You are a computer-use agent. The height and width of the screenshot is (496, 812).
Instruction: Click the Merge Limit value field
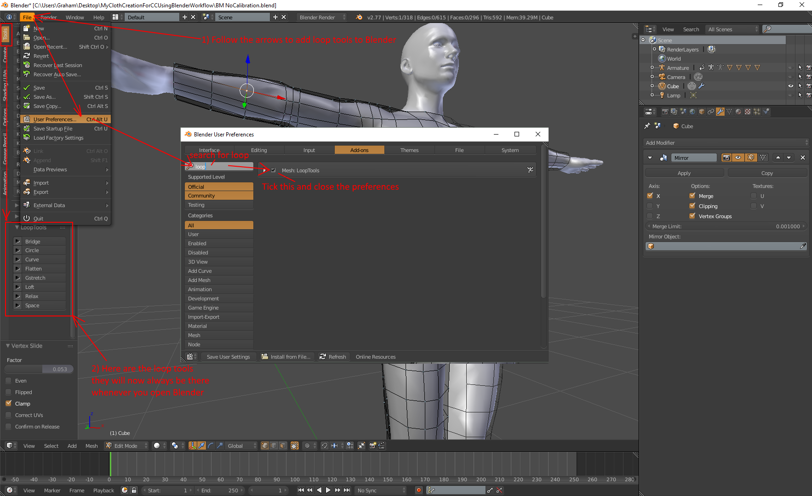coord(726,226)
